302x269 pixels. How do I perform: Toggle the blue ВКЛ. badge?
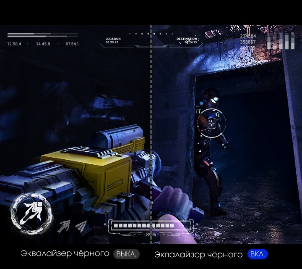(258, 254)
